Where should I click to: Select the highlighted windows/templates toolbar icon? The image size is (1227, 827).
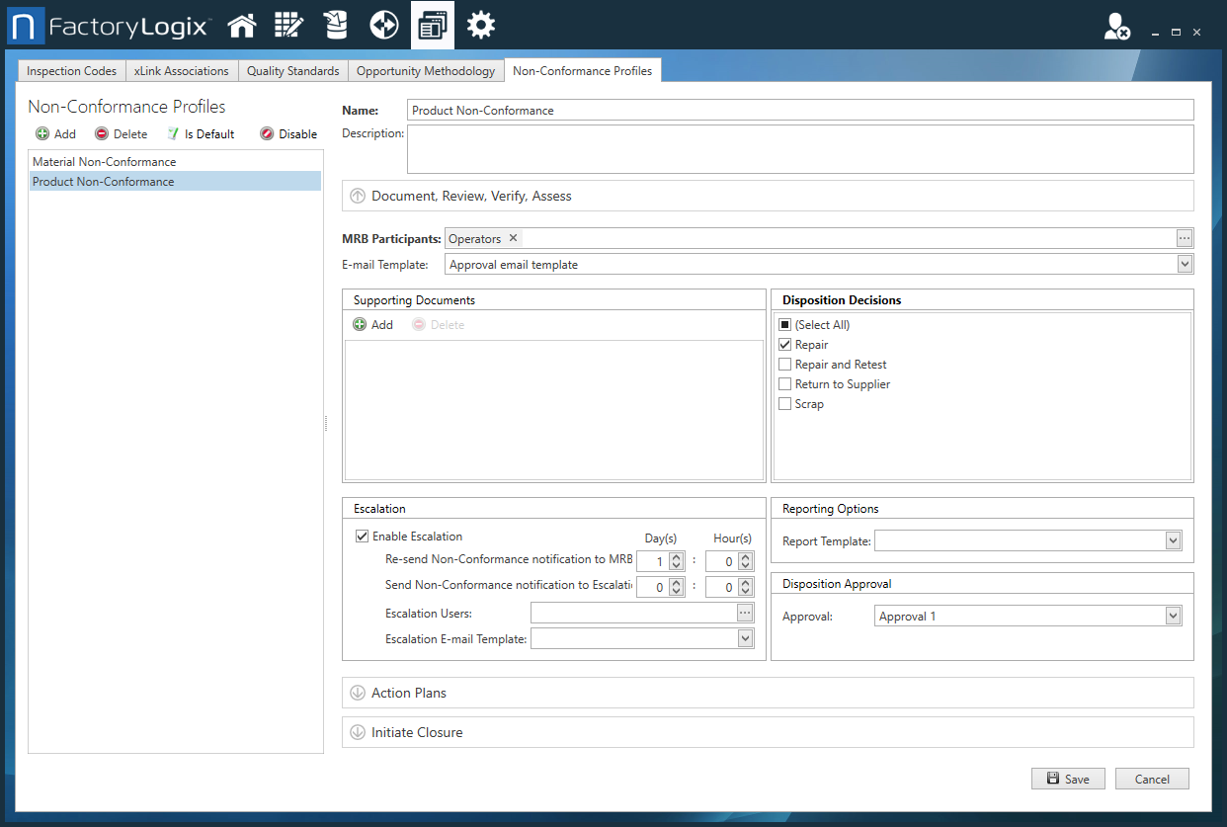(432, 25)
